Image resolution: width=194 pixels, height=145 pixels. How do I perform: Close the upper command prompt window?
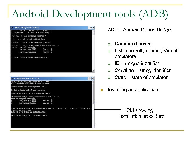click(93, 28)
